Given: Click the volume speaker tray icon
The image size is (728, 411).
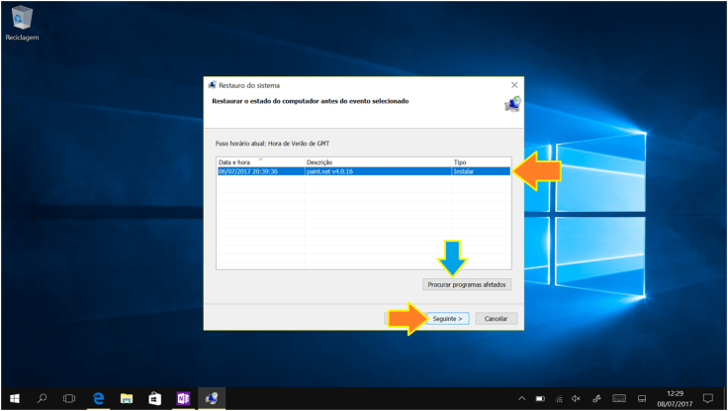Looking at the screenshot, I should pyautogui.click(x=576, y=398).
